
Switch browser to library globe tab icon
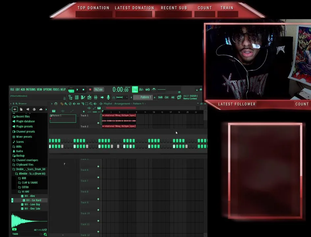(34, 109)
